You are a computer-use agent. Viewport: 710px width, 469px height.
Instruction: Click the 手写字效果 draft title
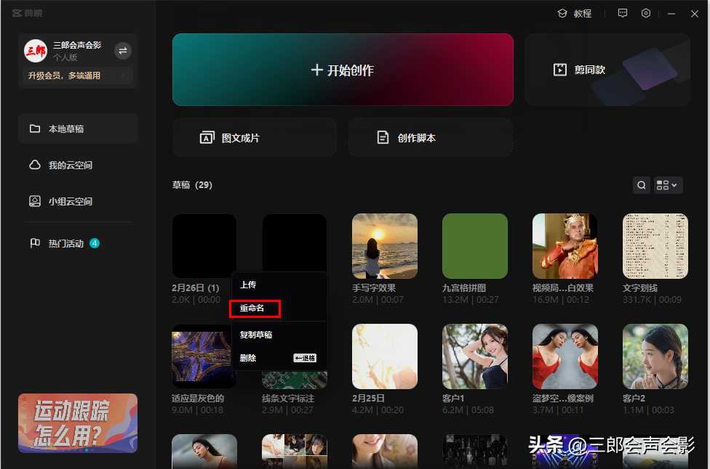[x=374, y=287]
